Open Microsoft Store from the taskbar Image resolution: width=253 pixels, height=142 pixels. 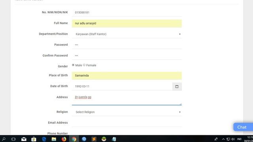point(34,139)
